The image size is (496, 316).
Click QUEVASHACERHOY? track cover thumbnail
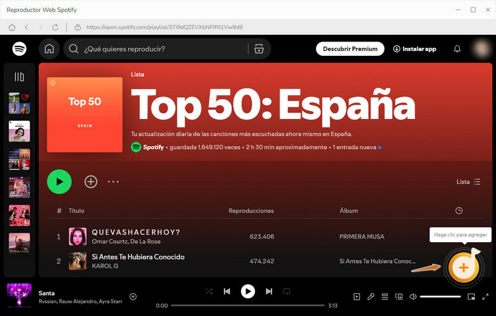[x=77, y=236]
